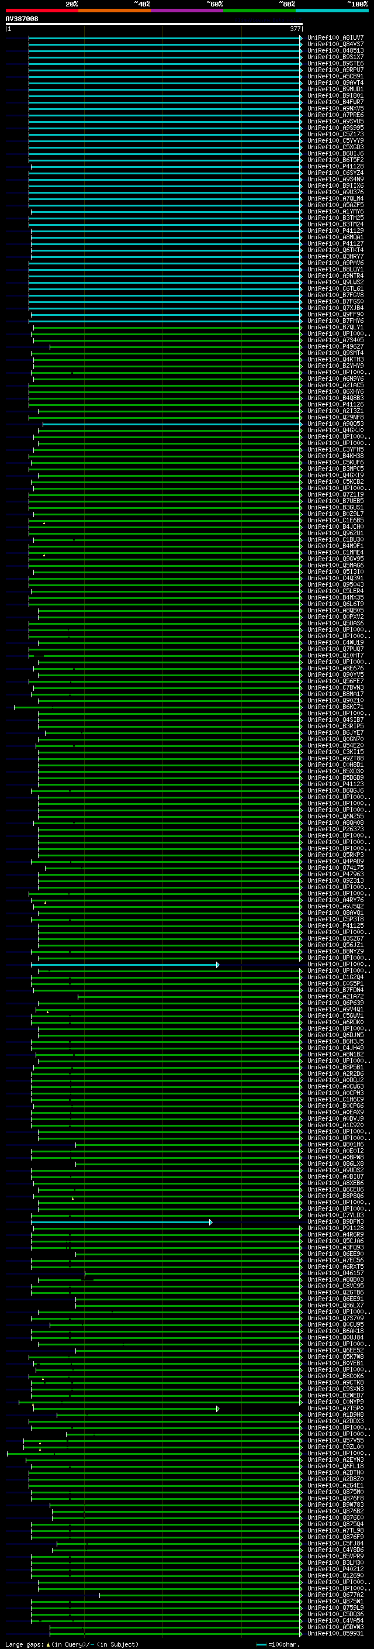Select hit label UniRef100_B9W783
The image size is (374, 1649).
[x=335, y=1505]
